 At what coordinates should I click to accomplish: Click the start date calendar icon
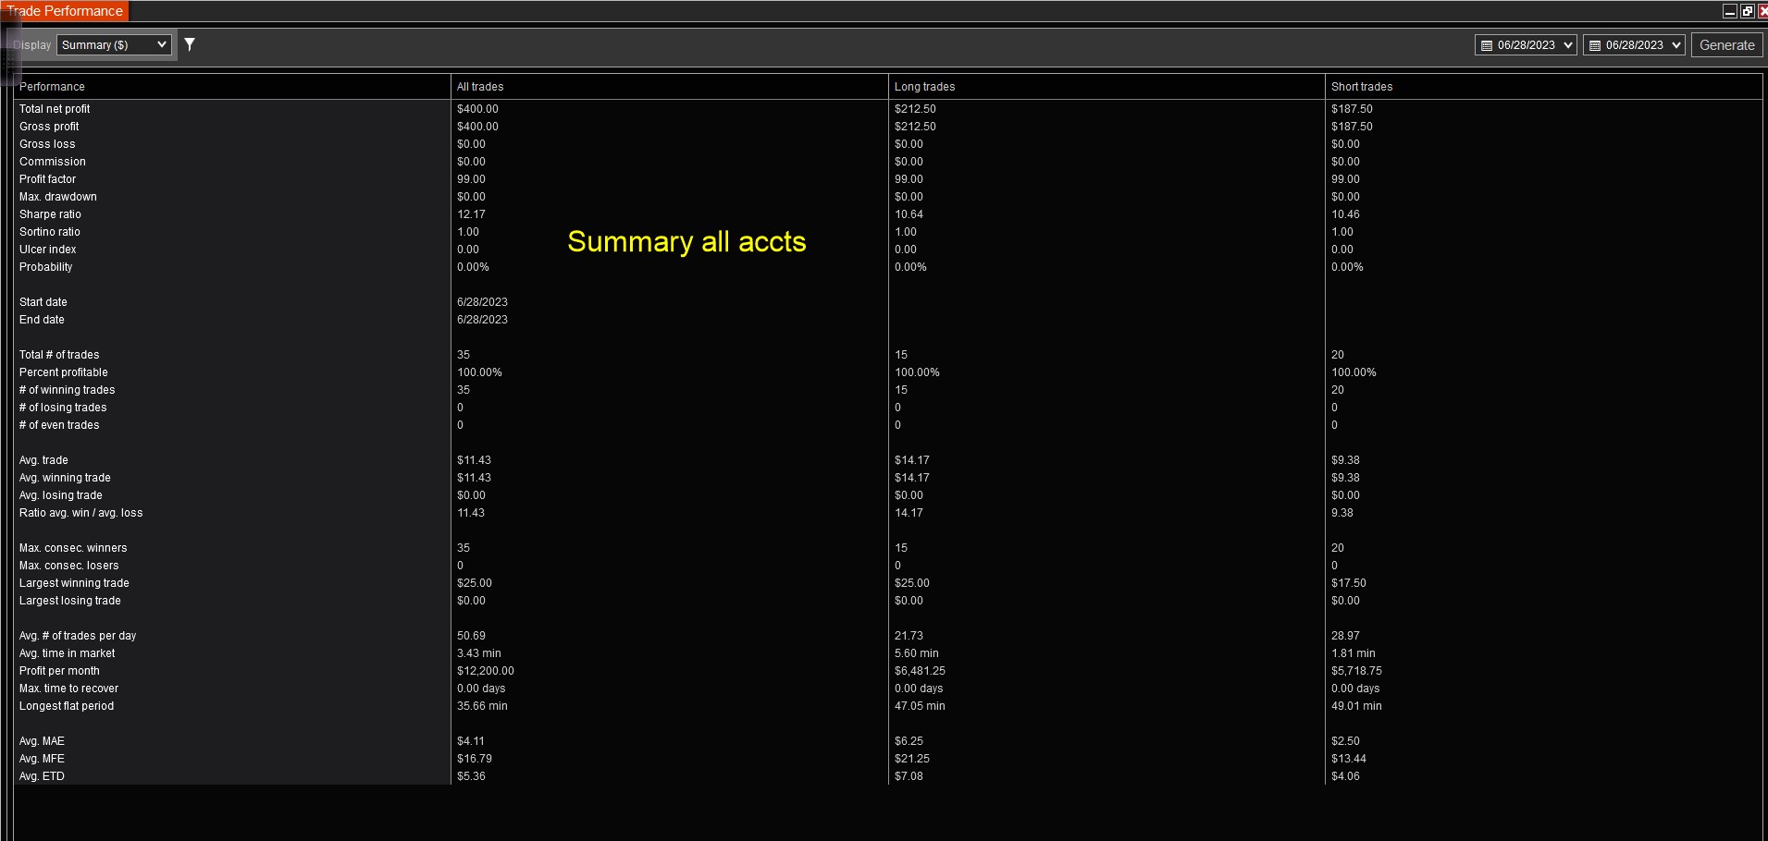[1487, 45]
